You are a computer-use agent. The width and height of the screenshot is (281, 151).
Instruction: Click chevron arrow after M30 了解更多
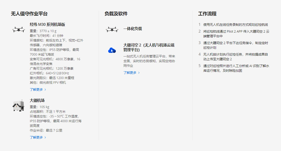pyautogui.click(x=45, y=89)
